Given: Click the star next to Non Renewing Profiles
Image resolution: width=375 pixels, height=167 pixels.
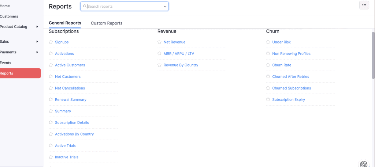Looking at the screenshot, I should tap(268, 53).
